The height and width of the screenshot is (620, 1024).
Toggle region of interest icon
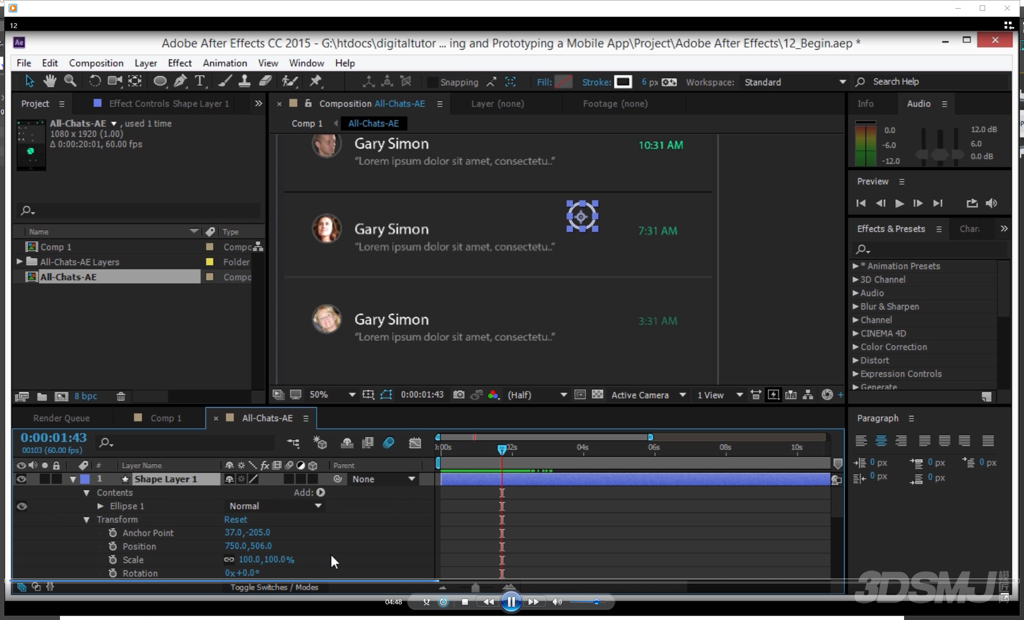tap(580, 395)
